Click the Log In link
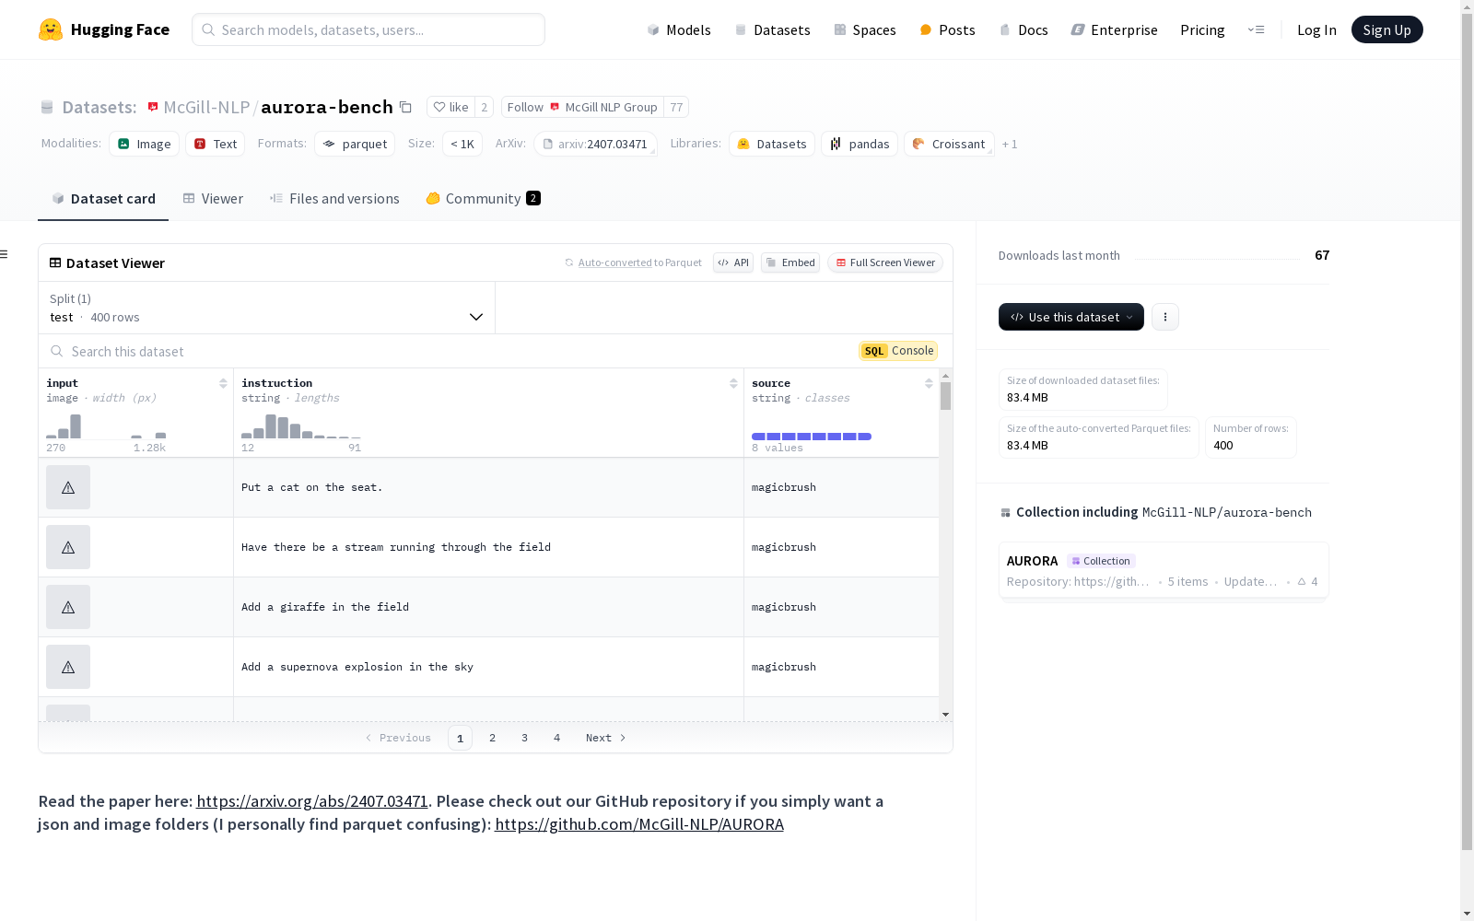 point(1316,29)
